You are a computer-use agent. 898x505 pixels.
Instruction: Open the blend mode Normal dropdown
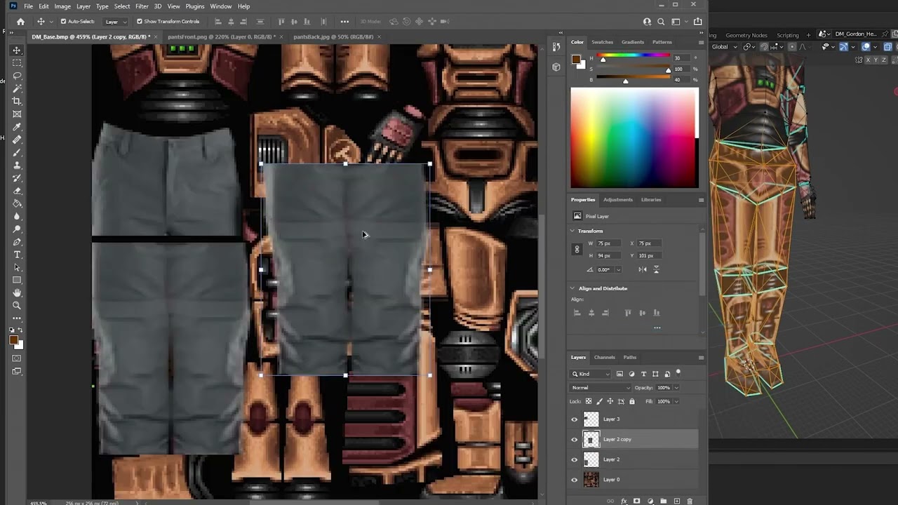pyautogui.click(x=601, y=388)
